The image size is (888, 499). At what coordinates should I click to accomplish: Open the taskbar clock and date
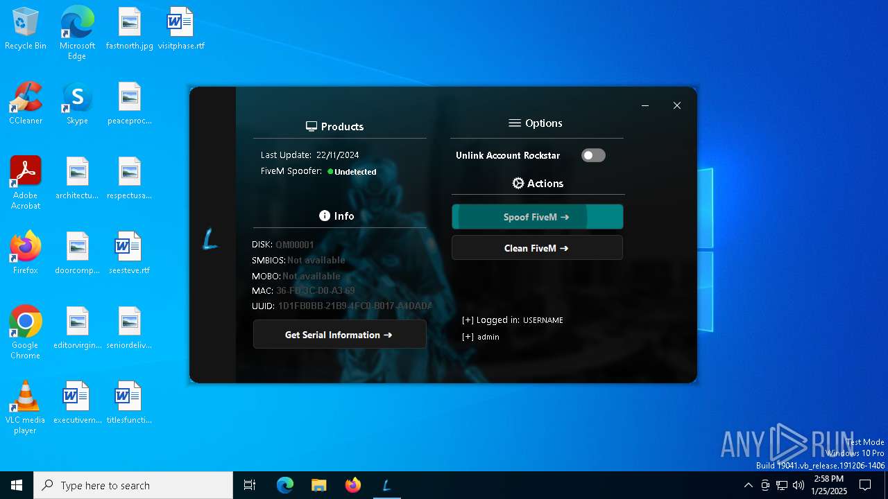829,485
